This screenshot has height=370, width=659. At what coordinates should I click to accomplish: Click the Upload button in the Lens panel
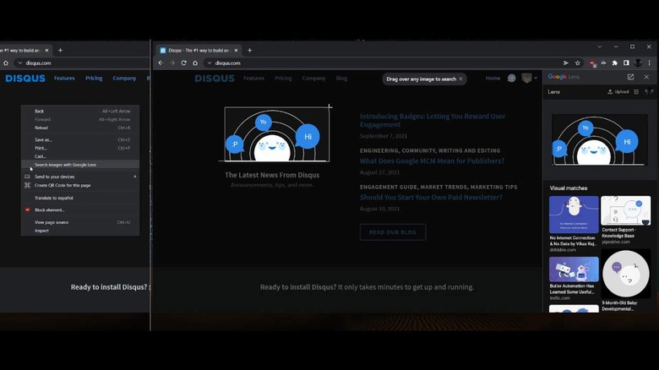[618, 92]
